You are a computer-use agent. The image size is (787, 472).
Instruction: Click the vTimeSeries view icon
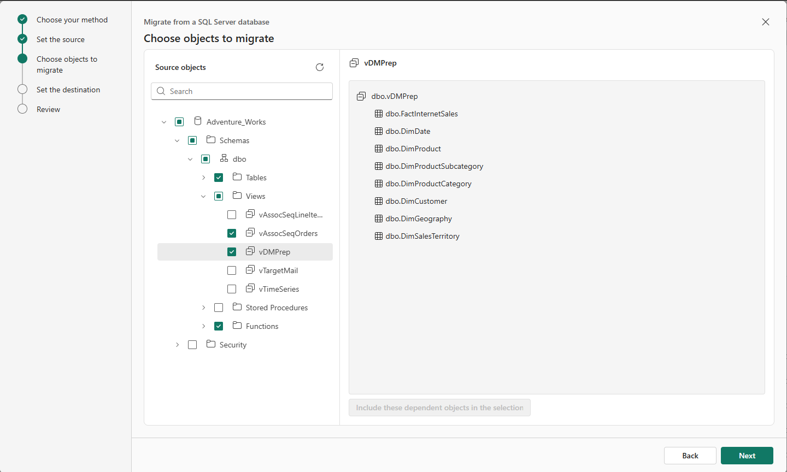(x=250, y=288)
